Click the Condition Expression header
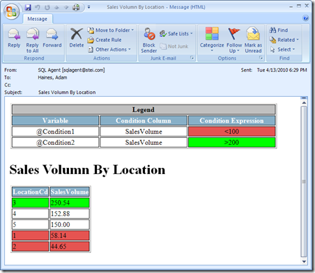This screenshot has width=315, height=273. tap(231, 120)
